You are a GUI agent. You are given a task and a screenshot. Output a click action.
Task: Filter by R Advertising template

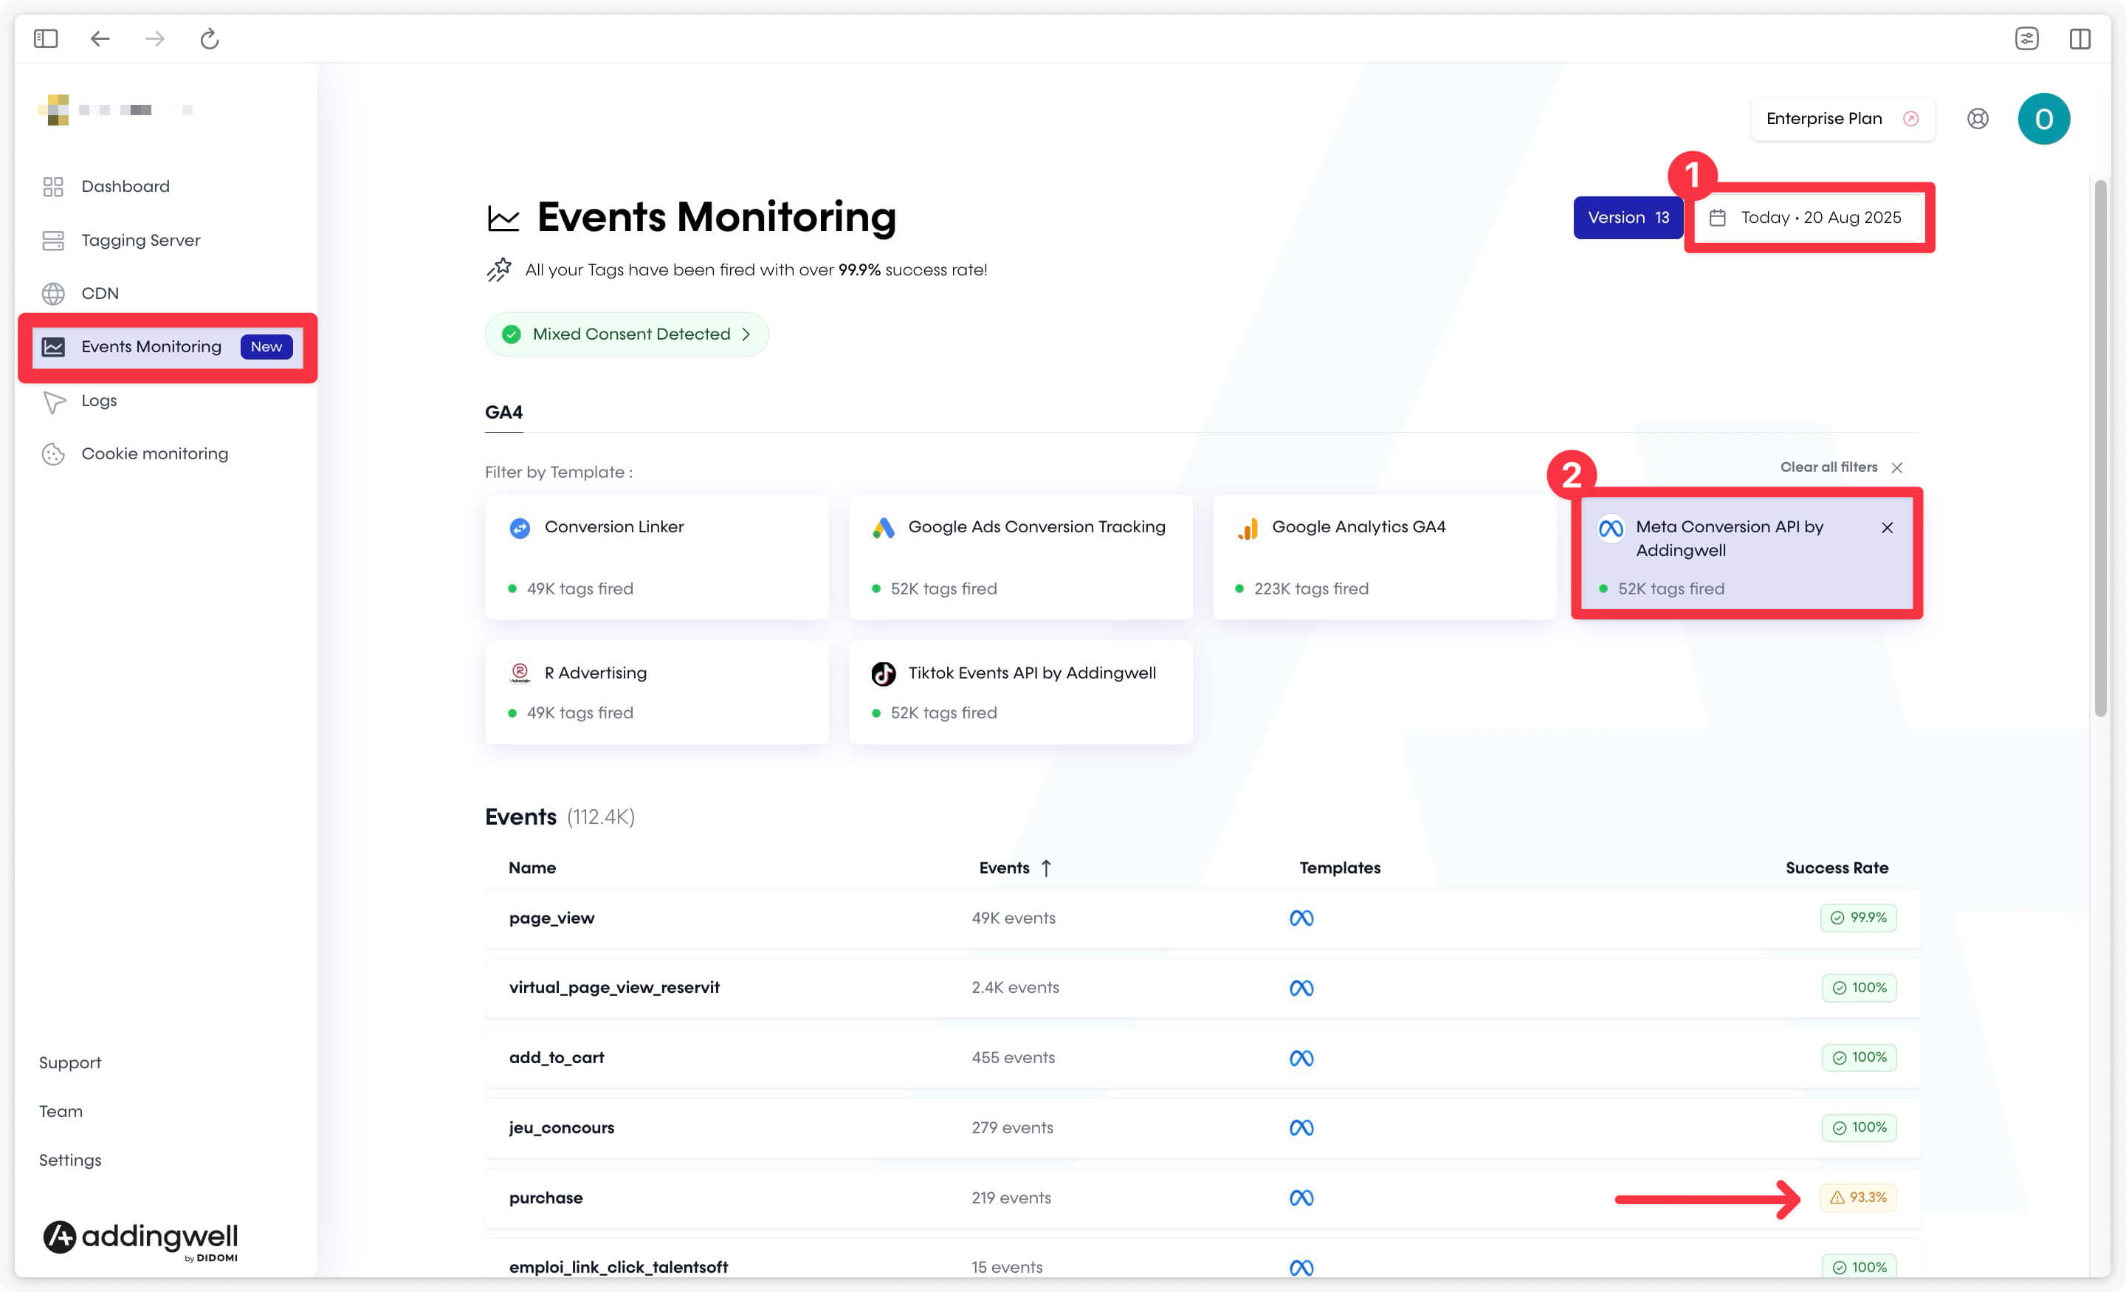[x=656, y=693]
